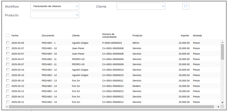The width and height of the screenshot is (228, 111).
Task: Click the horizontal scrollbar right arrow
Action: point(218,107)
